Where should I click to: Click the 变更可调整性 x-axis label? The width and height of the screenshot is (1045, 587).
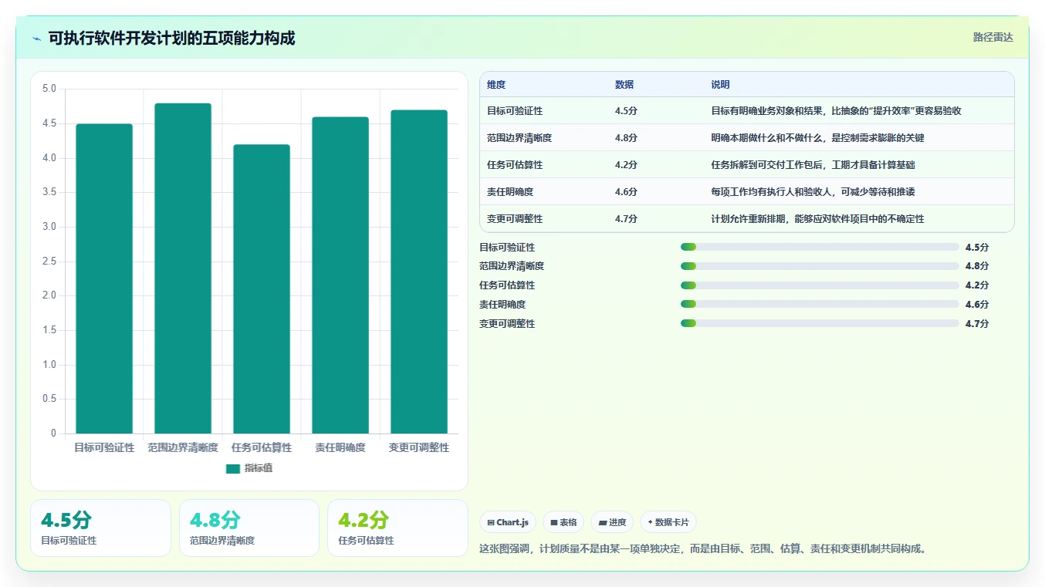point(419,447)
